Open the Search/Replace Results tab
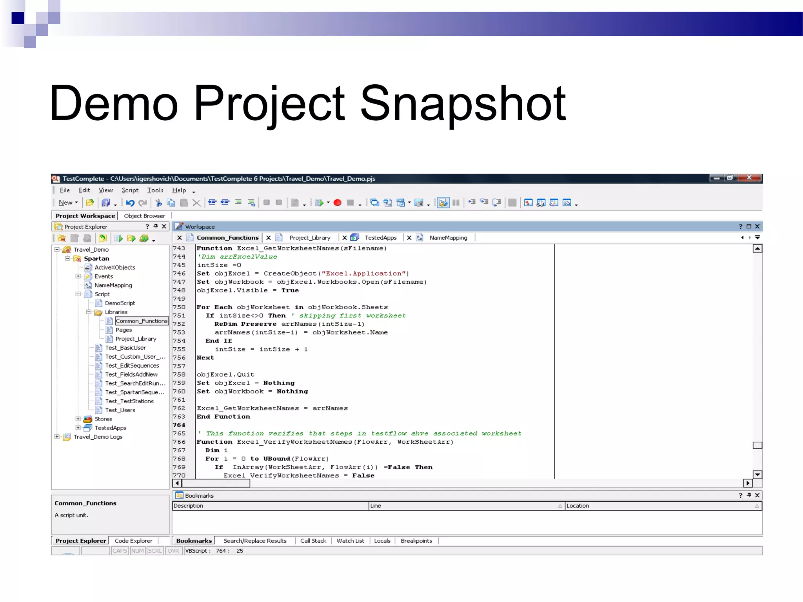 tap(255, 541)
